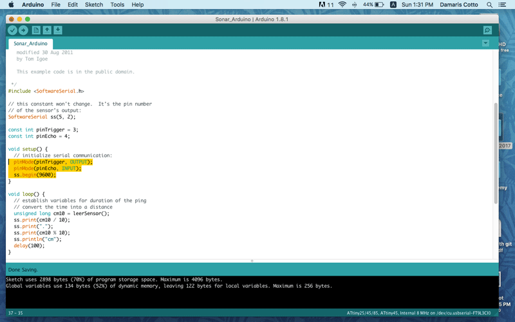The image size is (515, 322).
Task: Select the Sonar_Arduino tab
Action: (x=30, y=43)
